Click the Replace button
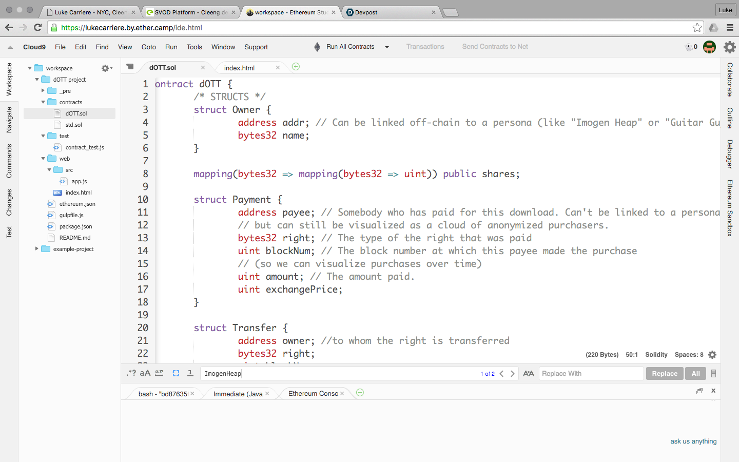Screen dimensions: 739x462 (665, 374)
